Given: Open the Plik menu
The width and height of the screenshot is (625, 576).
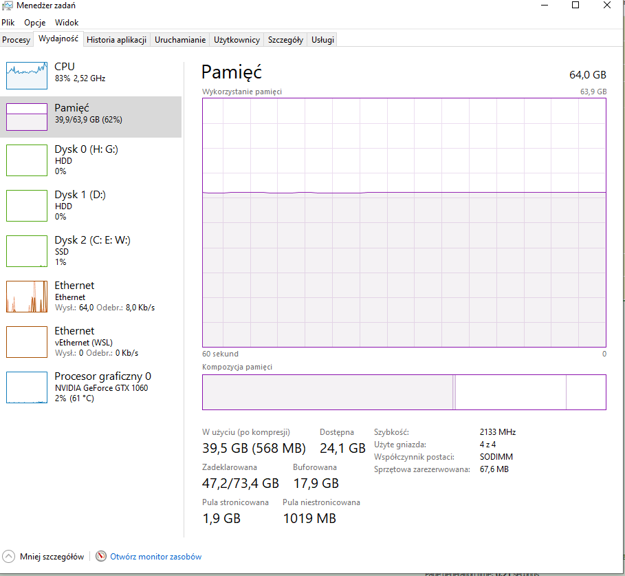Looking at the screenshot, I should click(x=8, y=23).
